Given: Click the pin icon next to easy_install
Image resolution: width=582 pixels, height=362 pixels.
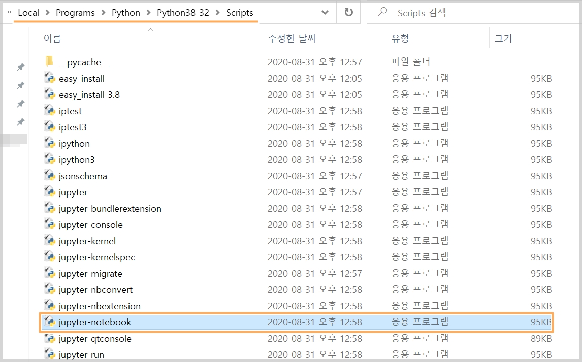Looking at the screenshot, I should point(21,85).
